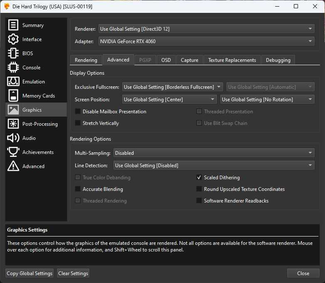Click the Post-Processing brightness icon
The height and width of the screenshot is (283, 325).
[13, 124]
